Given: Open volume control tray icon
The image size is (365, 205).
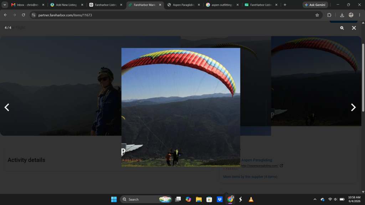Looking at the screenshot, I should 335,199.
